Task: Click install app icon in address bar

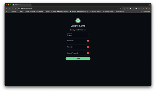Action: (117, 8)
